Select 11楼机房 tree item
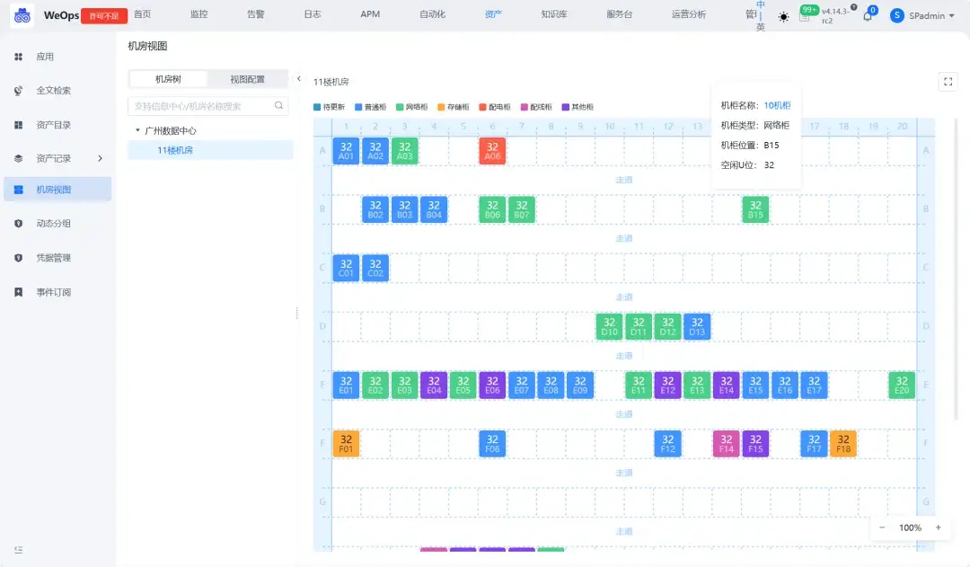The width and height of the screenshot is (970, 567). [210, 150]
